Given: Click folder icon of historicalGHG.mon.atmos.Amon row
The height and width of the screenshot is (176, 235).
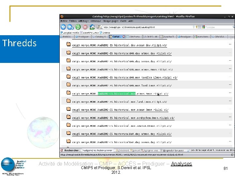Looking at the screenshot, I should click(69, 68).
